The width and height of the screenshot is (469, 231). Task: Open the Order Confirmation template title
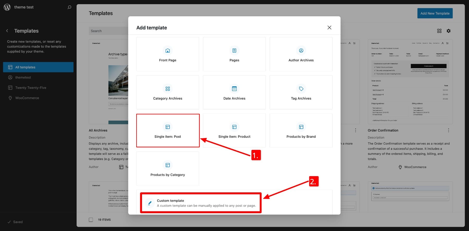pos(383,130)
